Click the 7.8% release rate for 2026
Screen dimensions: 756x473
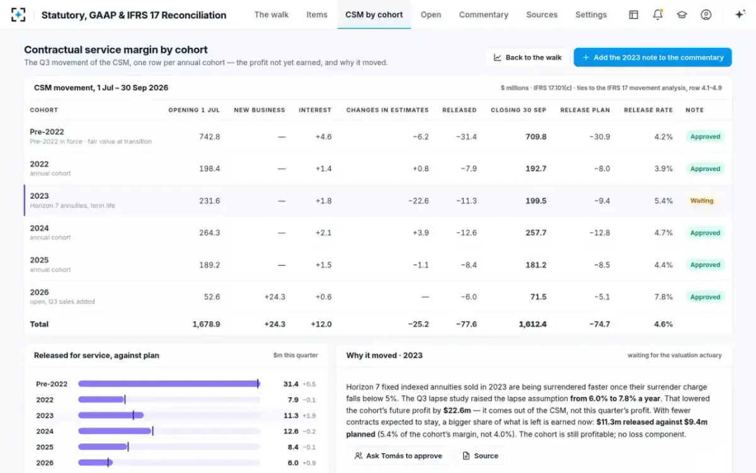[x=663, y=297]
